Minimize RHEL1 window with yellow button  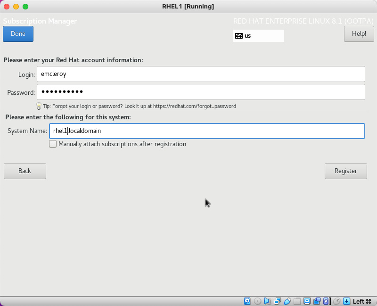[x=16, y=7]
